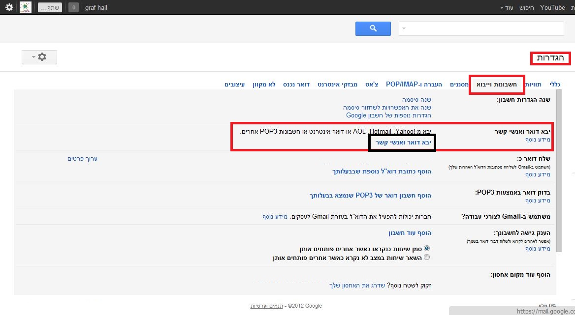The height and width of the screenshot is (315, 575).
Task: Open the gear options in the black top bar
Action: pyautogui.click(x=9, y=7)
